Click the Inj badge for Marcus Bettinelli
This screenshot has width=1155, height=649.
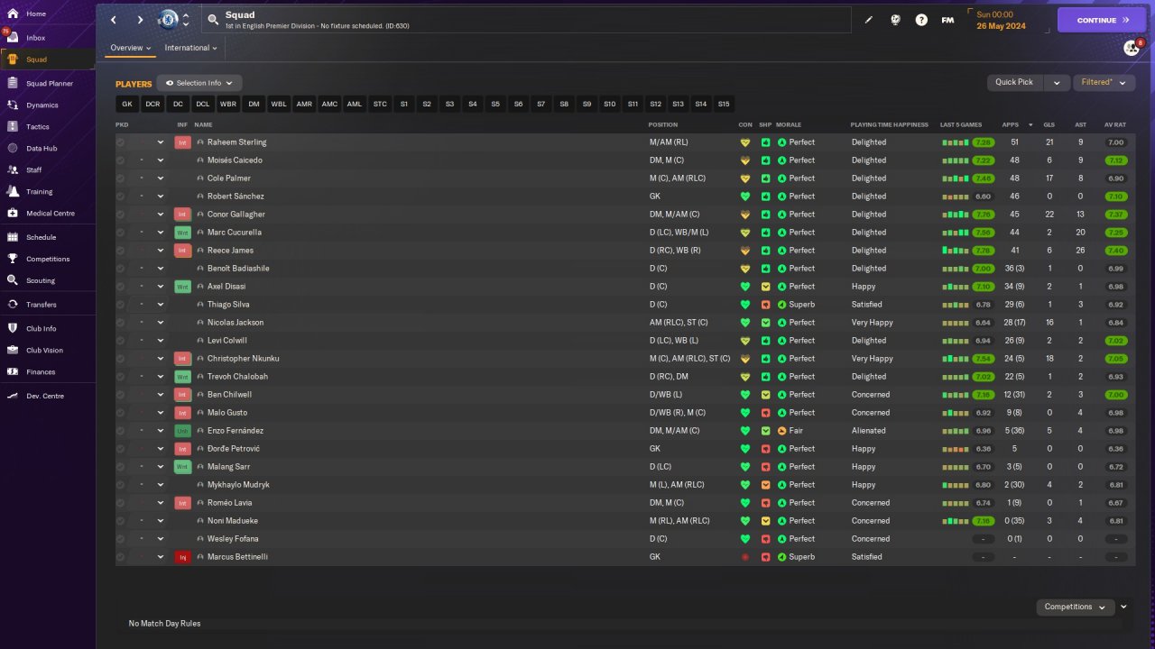[x=182, y=557]
